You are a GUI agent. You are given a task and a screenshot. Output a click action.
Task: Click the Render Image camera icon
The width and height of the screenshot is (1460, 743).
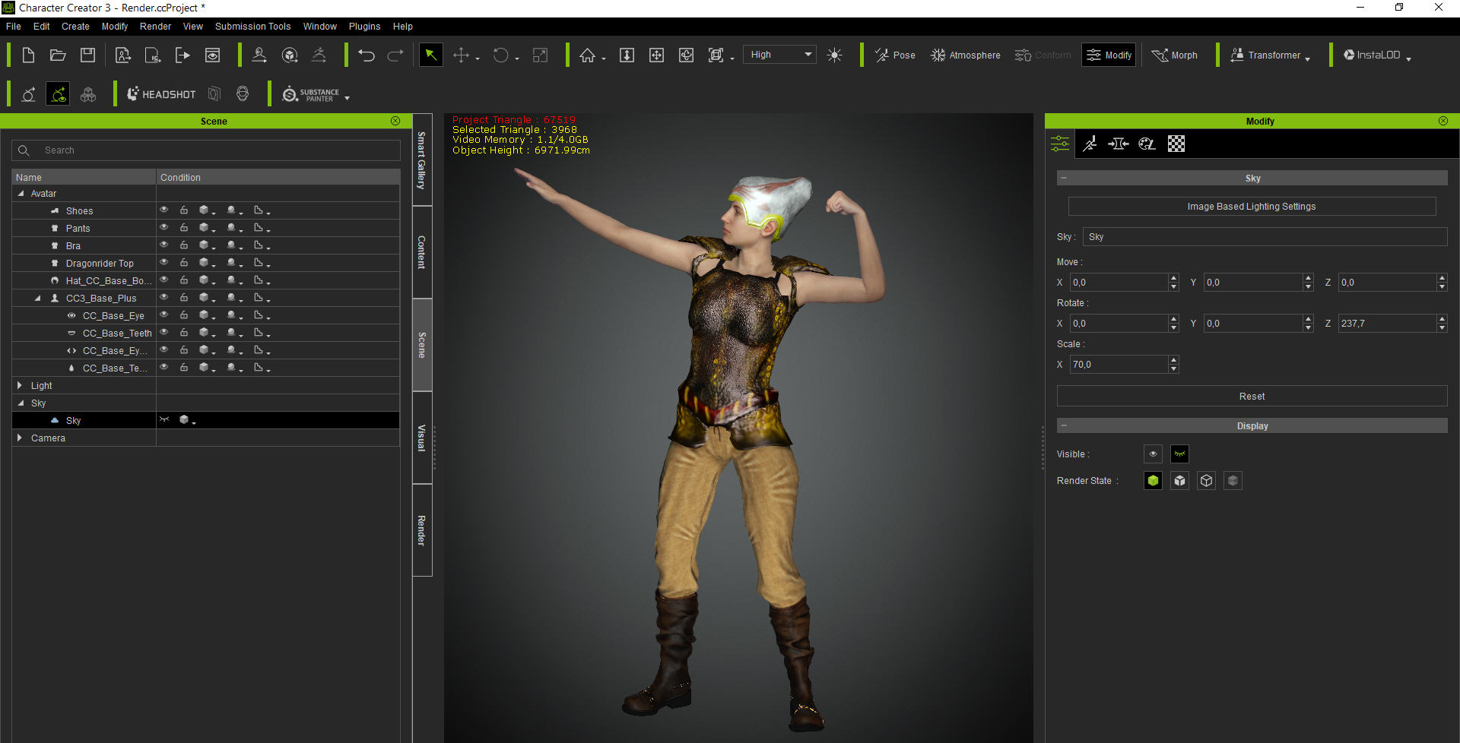(213, 55)
